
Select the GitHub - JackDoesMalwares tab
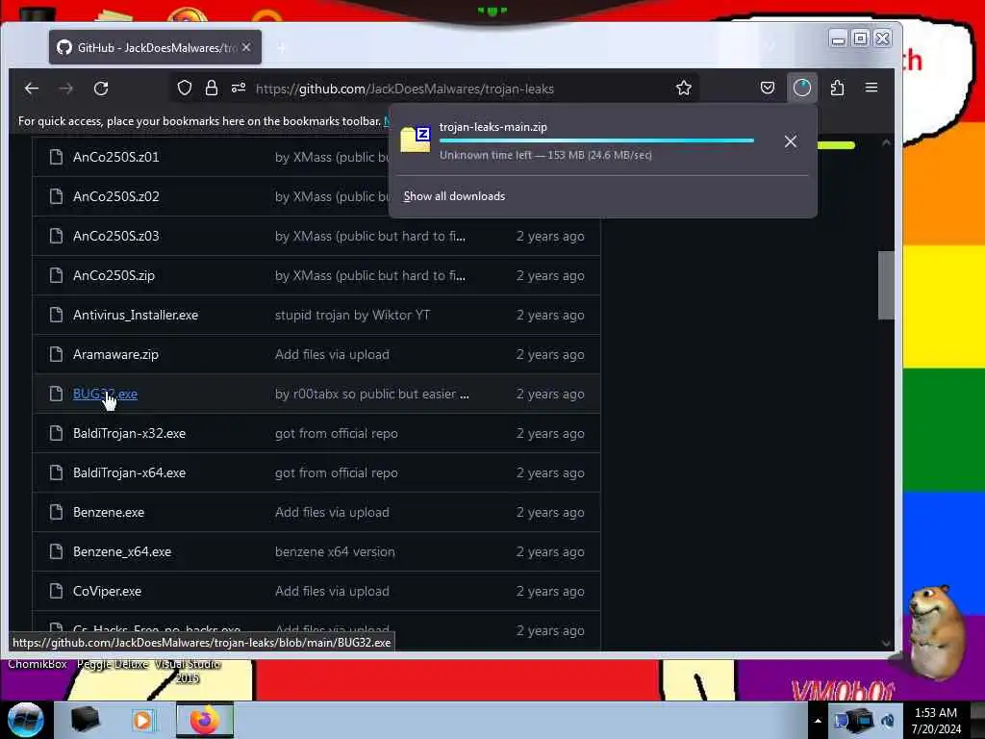click(x=155, y=47)
